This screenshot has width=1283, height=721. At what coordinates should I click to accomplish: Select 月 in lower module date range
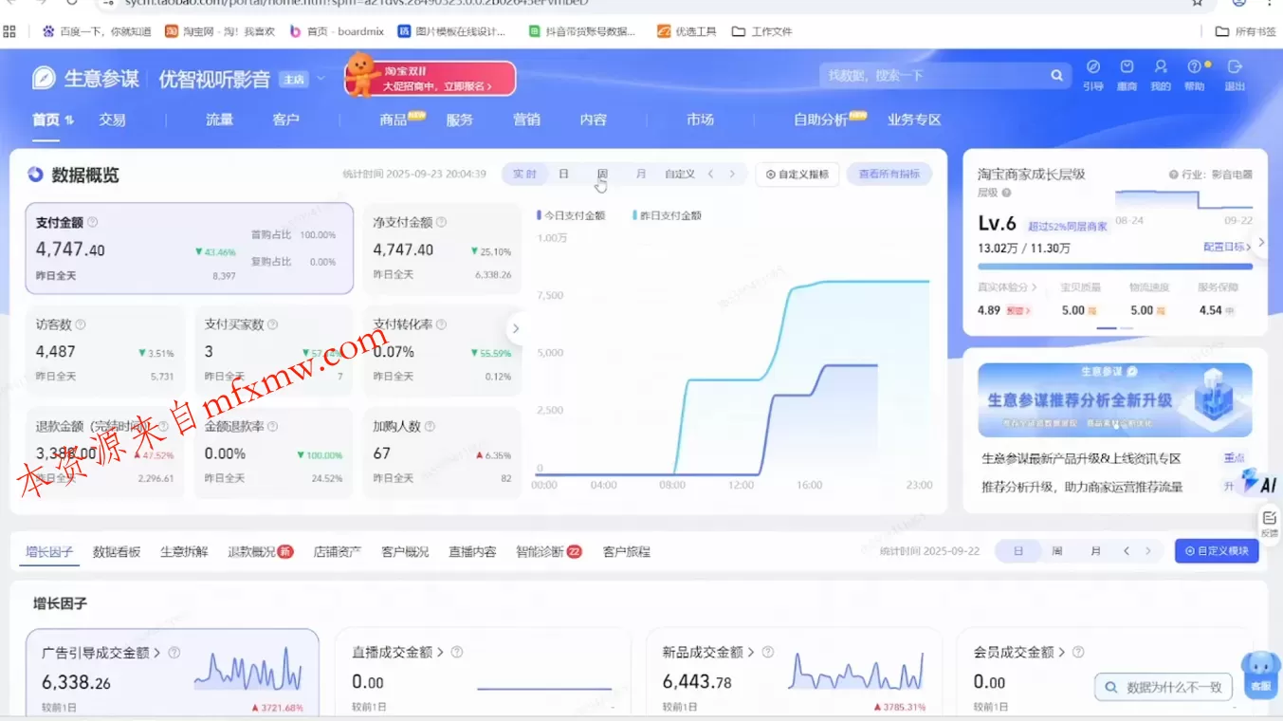click(x=1095, y=551)
